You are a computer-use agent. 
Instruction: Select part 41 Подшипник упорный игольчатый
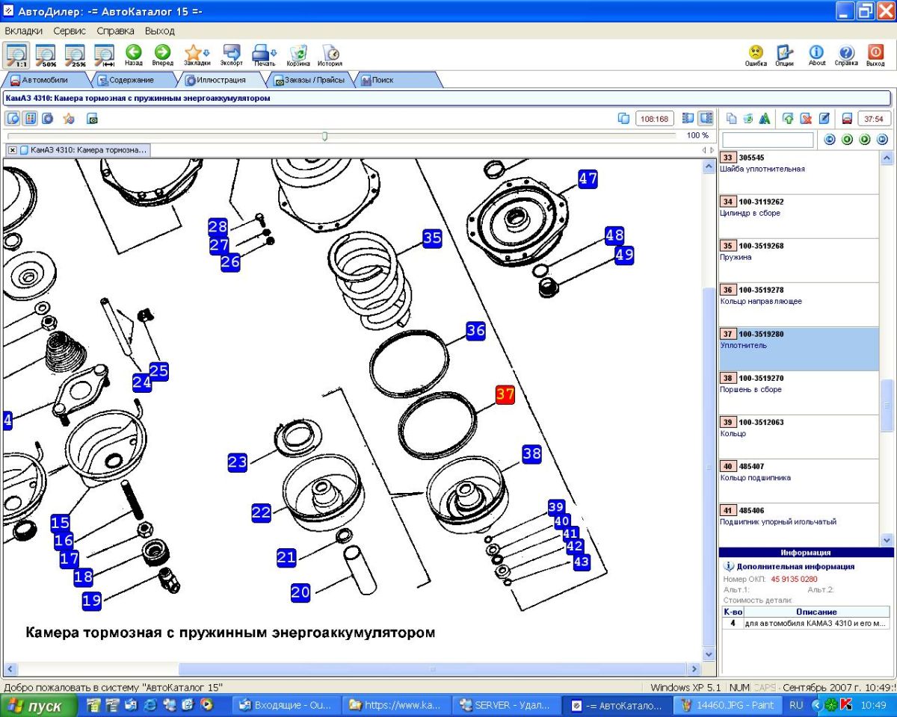point(799,525)
